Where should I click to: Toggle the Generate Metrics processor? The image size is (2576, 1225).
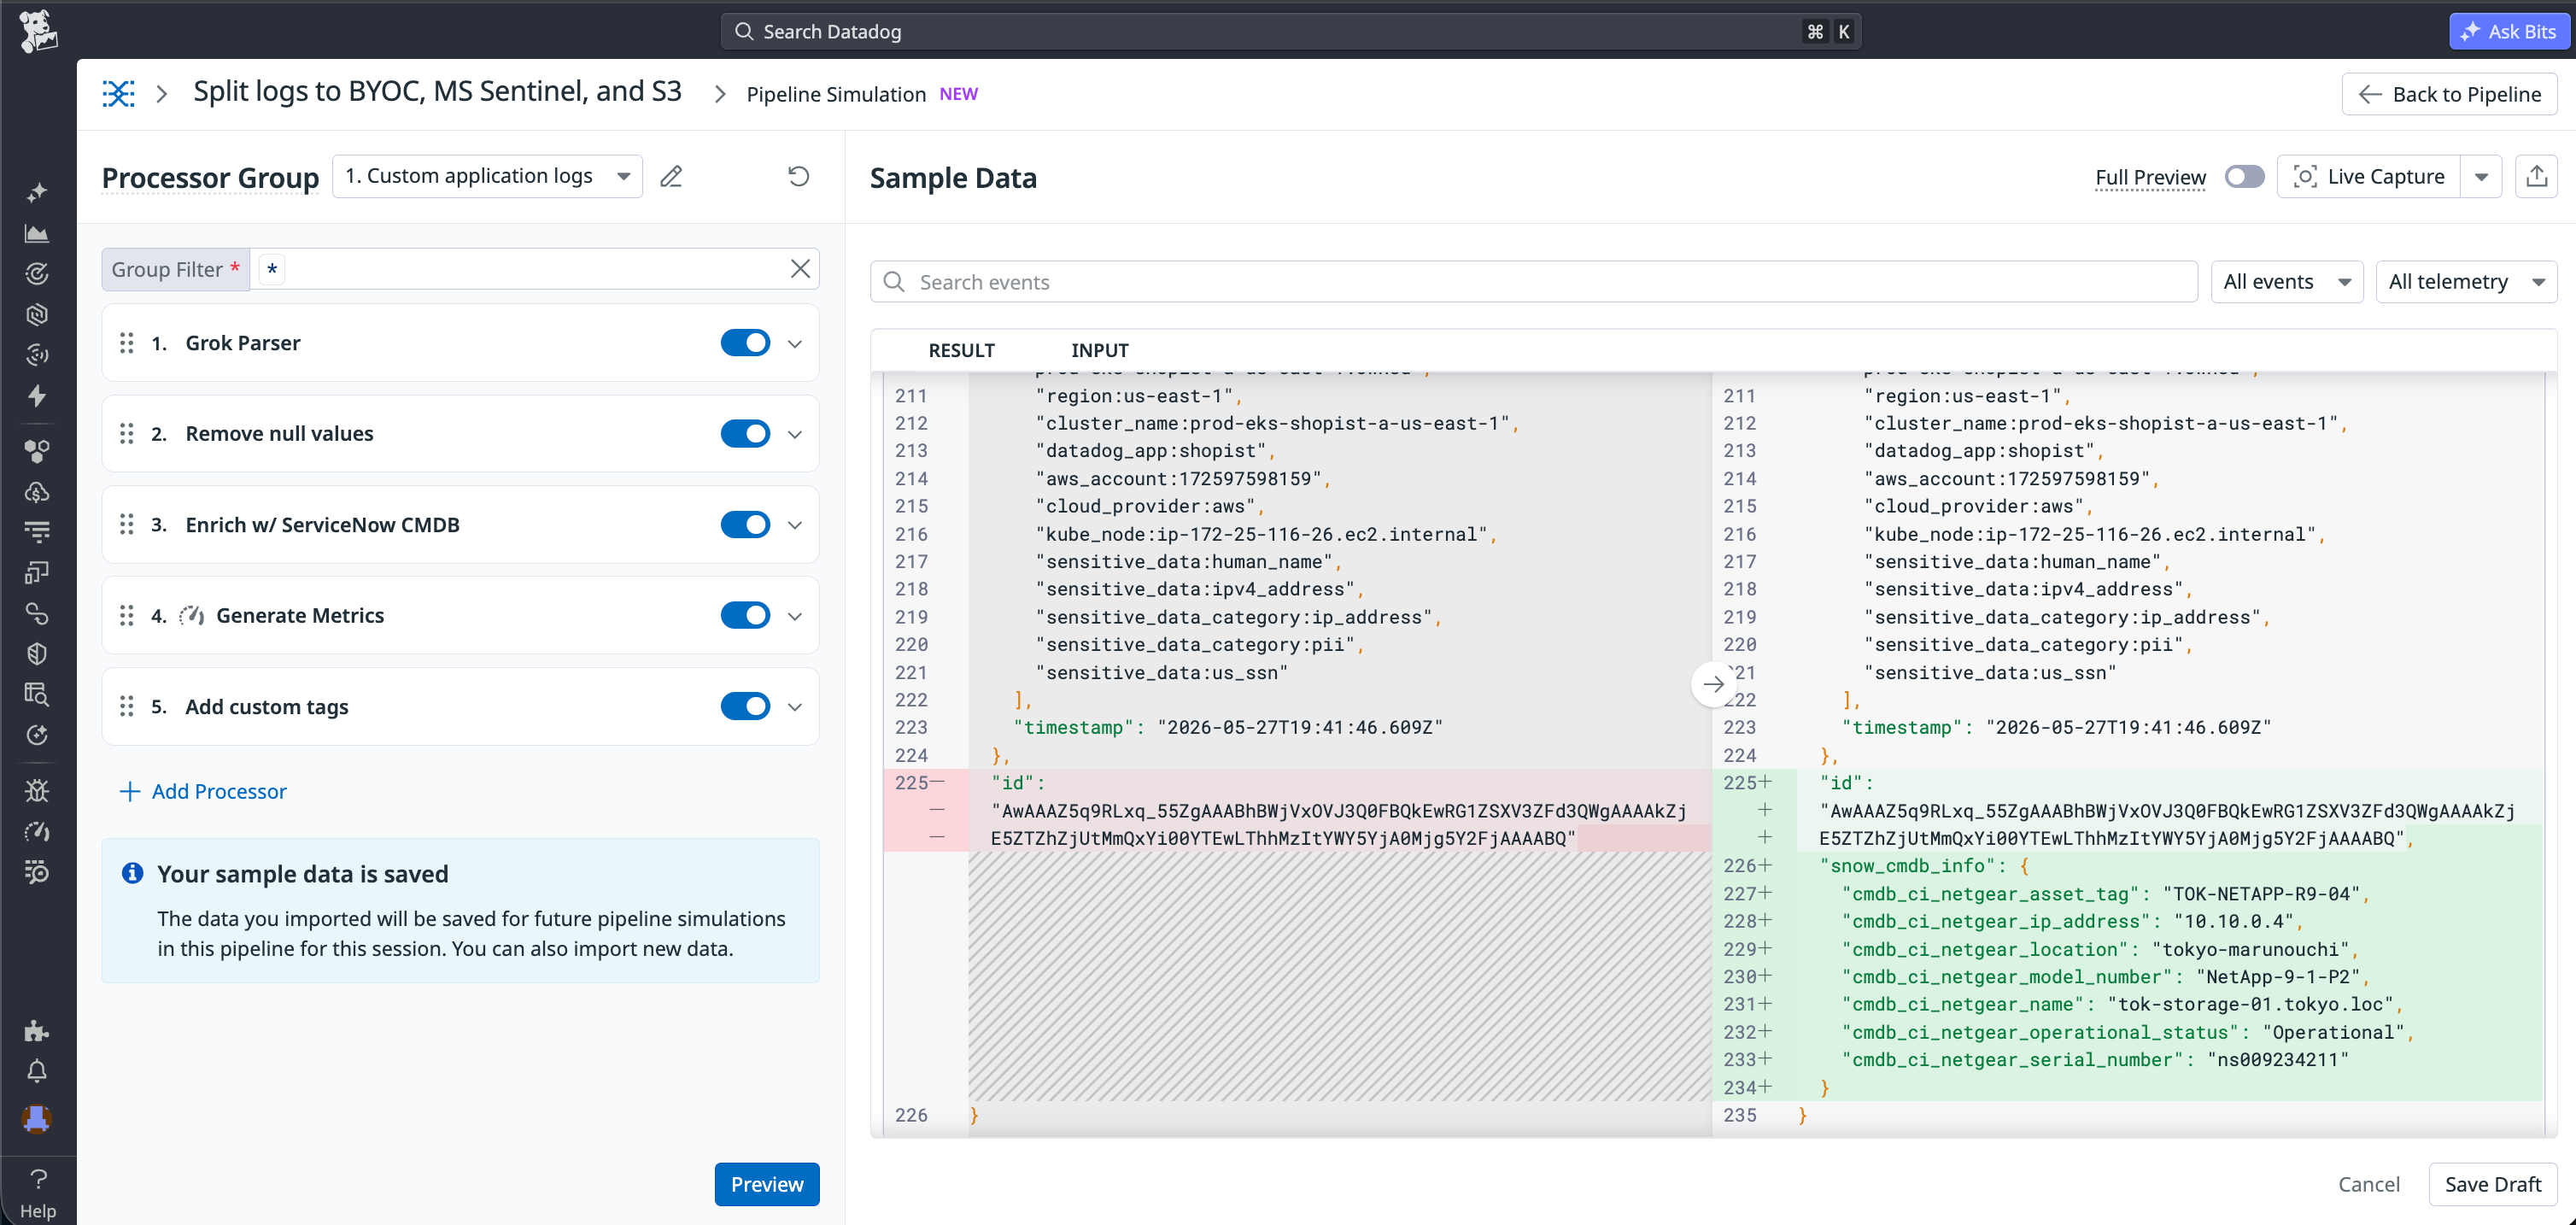(x=745, y=616)
